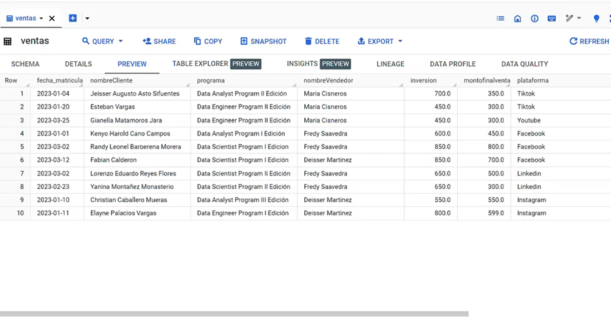Click the lightbulb tips icon
This screenshot has height=317, width=611.
click(x=597, y=19)
